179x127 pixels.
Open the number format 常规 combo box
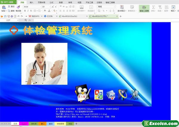click(x=106, y=7)
